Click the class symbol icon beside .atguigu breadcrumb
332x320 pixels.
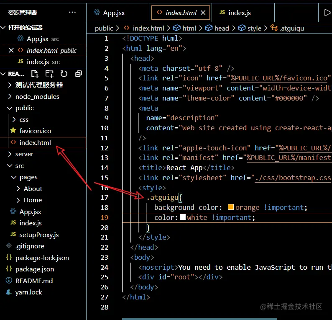tap(274, 28)
